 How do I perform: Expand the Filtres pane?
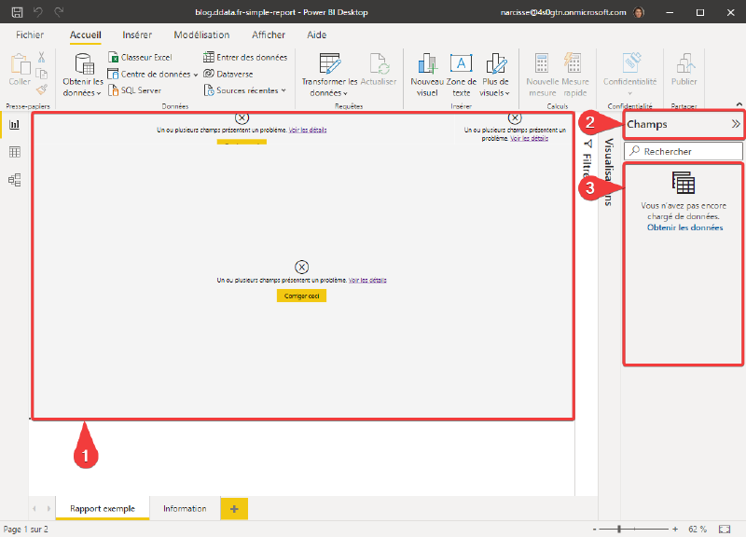click(x=587, y=158)
